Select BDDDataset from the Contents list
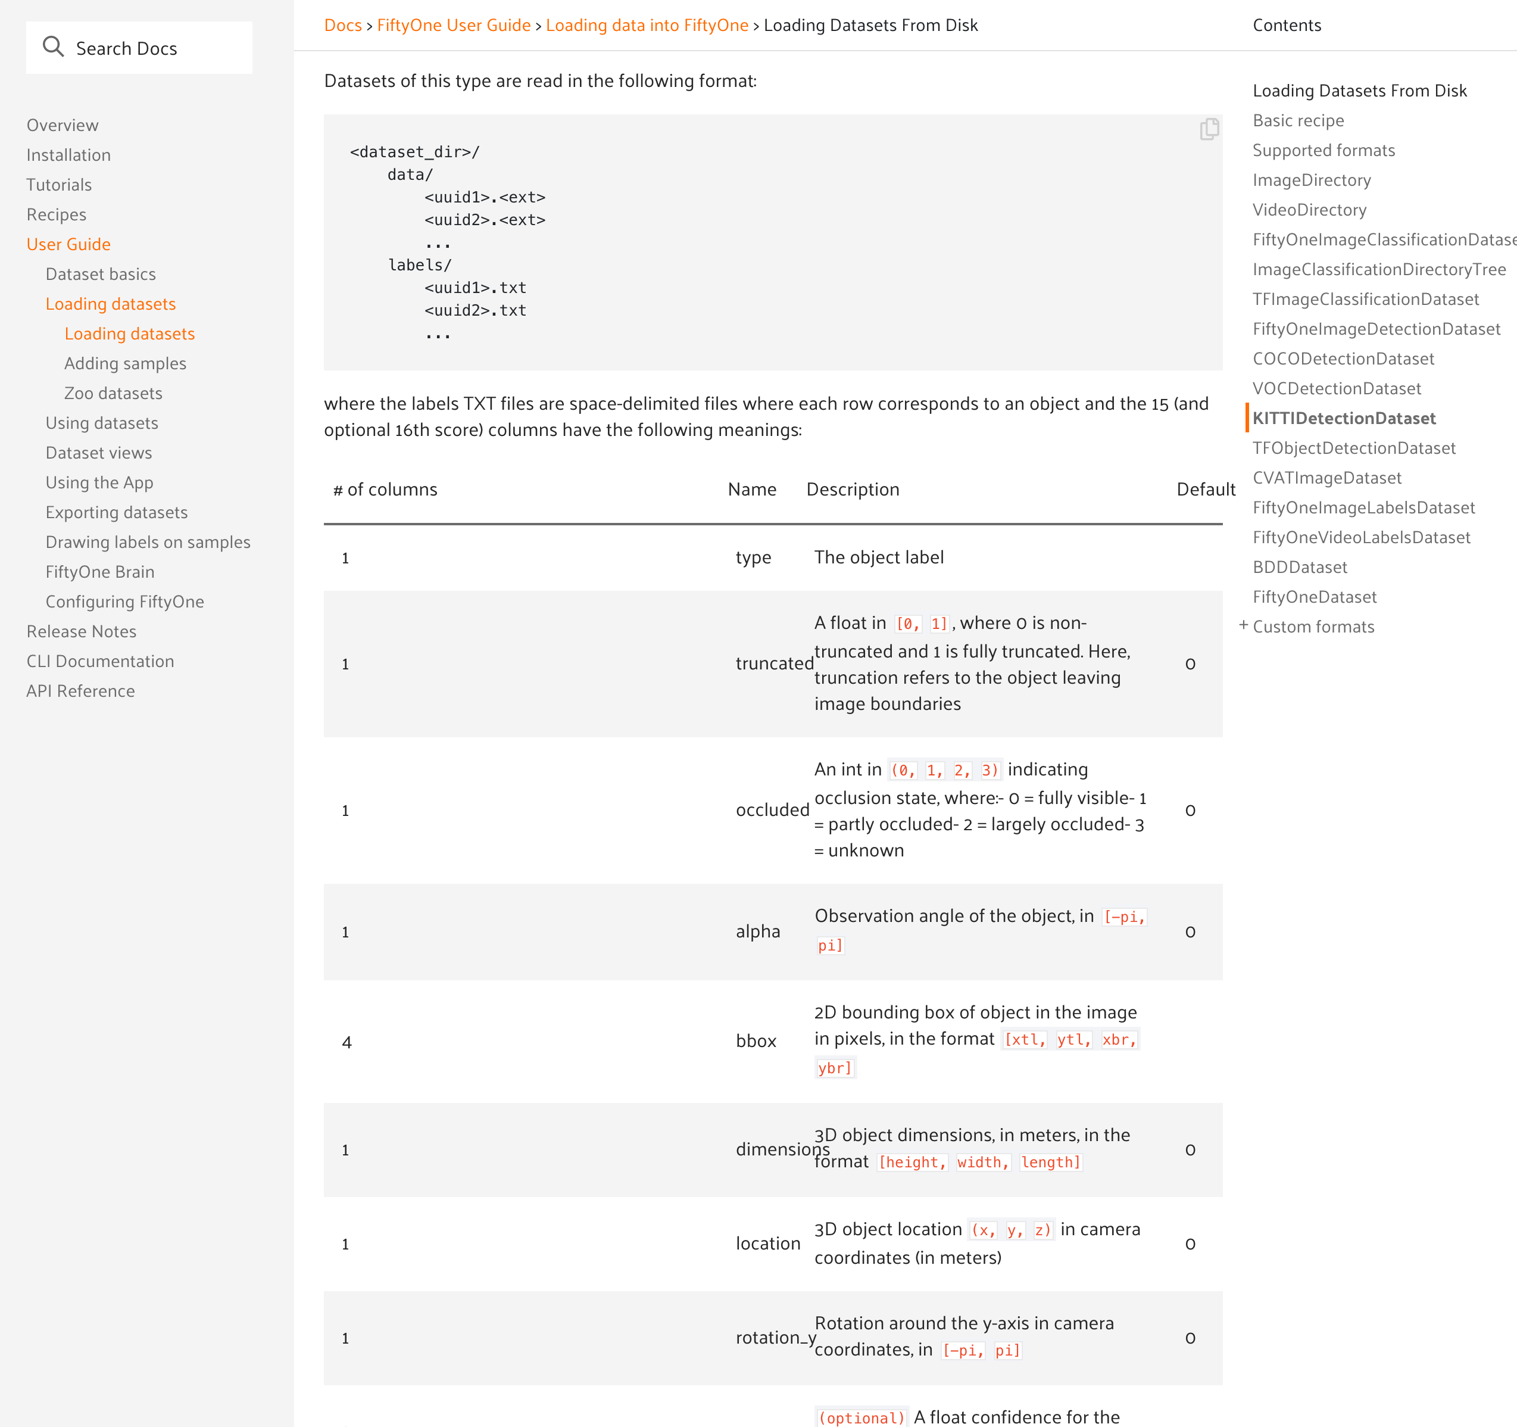The image size is (1517, 1427). [x=1301, y=566]
